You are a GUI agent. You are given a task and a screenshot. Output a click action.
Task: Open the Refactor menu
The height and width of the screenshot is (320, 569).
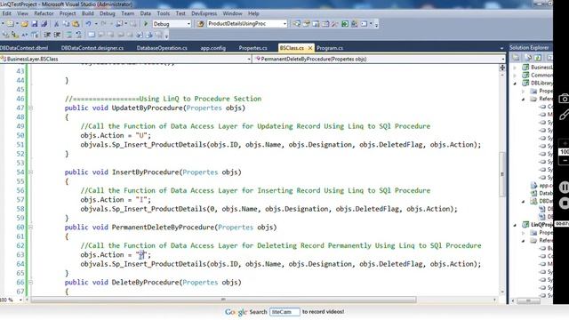point(44,13)
